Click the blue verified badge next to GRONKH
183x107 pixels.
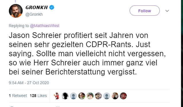[x=52, y=7]
